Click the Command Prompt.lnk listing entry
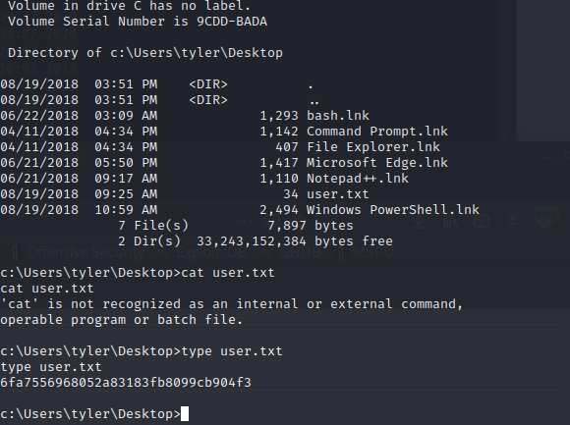Screen dimensions: 570x425 377,132
